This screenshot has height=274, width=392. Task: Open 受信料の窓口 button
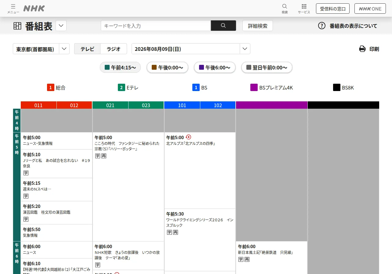(333, 9)
